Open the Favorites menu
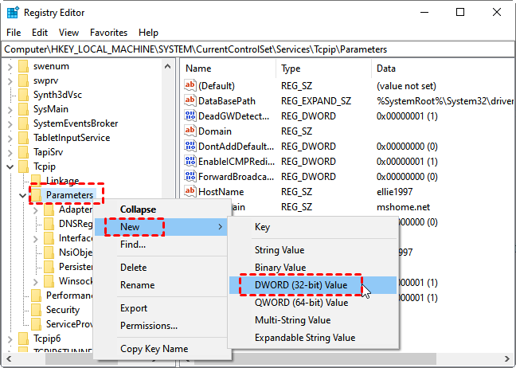 click(108, 33)
